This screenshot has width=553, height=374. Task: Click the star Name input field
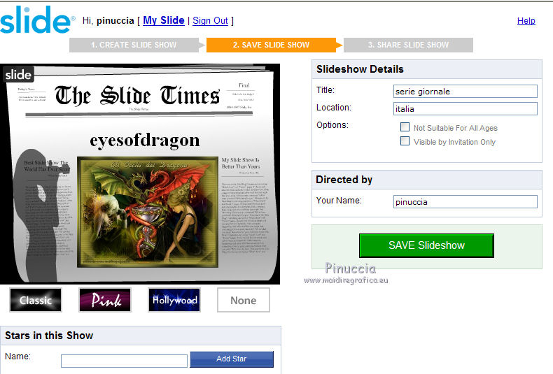click(x=124, y=361)
